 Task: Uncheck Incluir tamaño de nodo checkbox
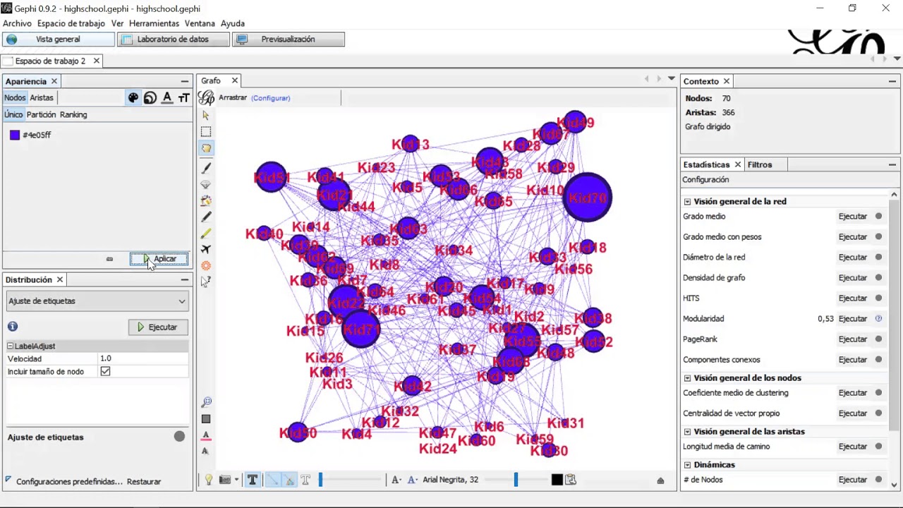pos(105,371)
